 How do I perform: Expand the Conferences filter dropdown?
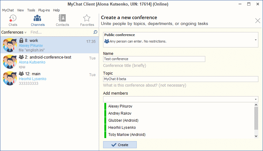tap(14, 32)
